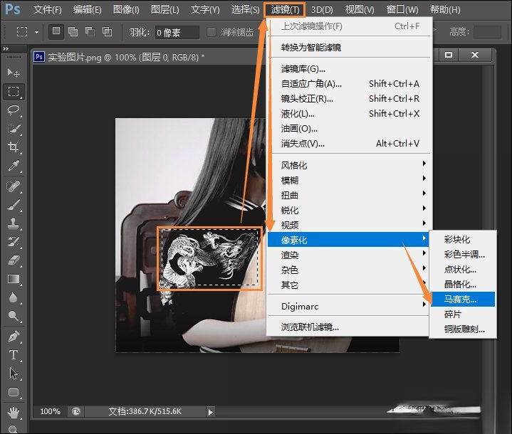Screen dimensions: 512x434
Task: Open the 文字(Y) menu
Action: tap(205, 9)
